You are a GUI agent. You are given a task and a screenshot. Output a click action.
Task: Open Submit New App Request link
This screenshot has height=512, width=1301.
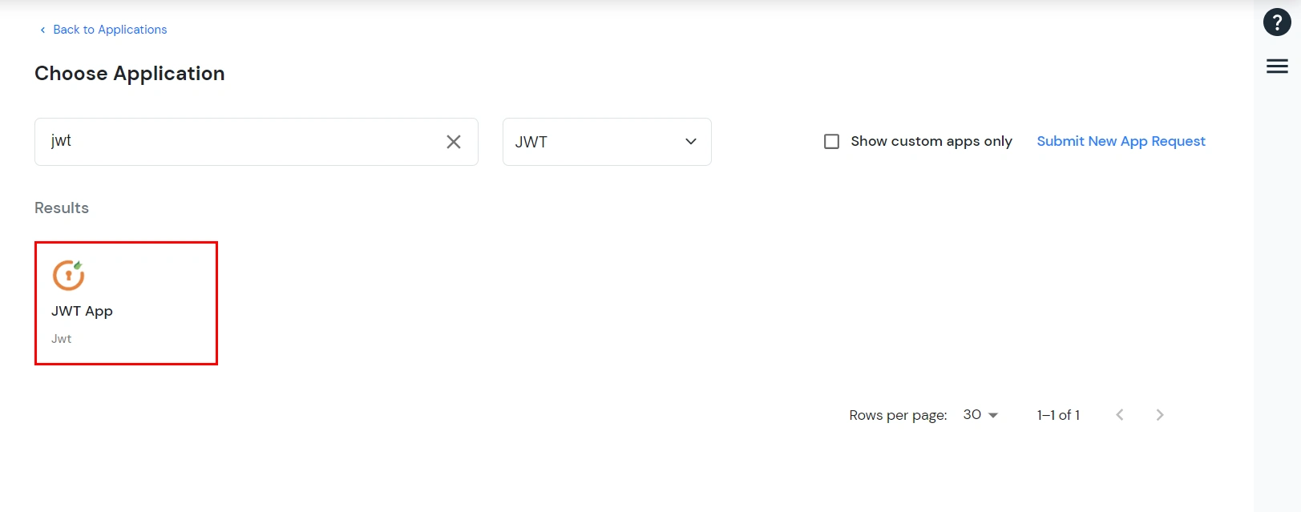pos(1121,141)
